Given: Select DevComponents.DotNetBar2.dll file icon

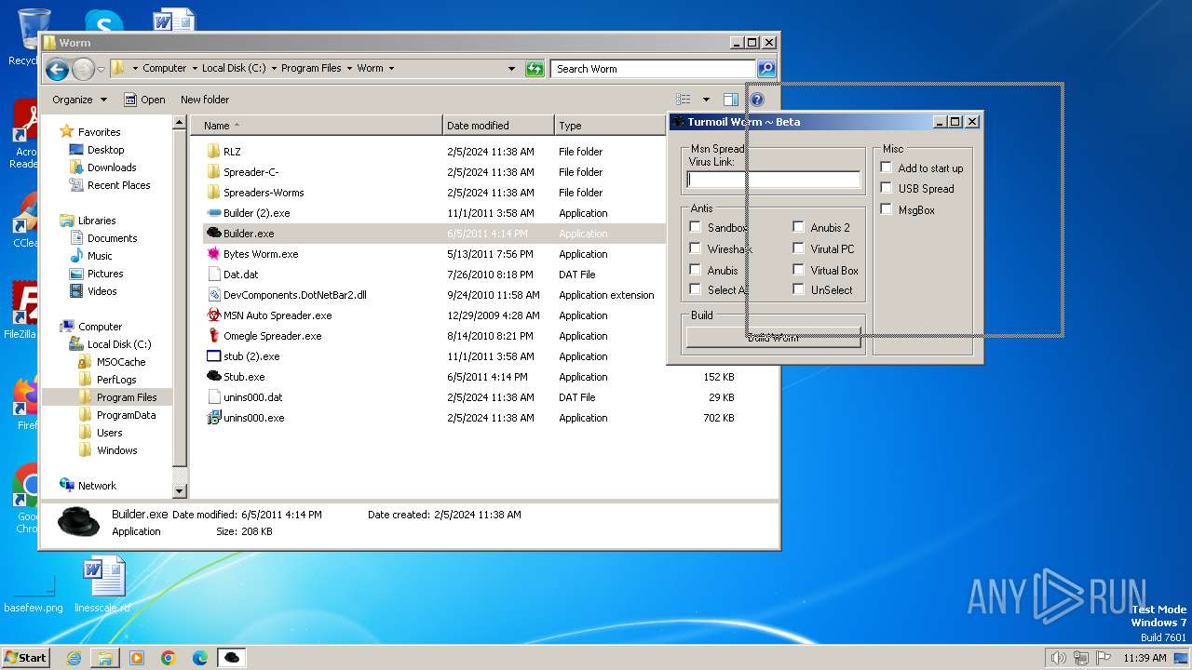Looking at the screenshot, I should [x=213, y=295].
